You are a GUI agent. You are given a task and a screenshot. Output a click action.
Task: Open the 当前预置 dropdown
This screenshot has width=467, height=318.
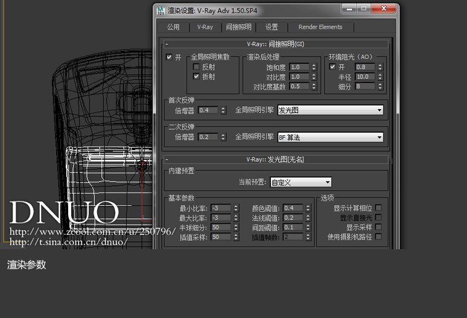pyautogui.click(x=300, y=182)
